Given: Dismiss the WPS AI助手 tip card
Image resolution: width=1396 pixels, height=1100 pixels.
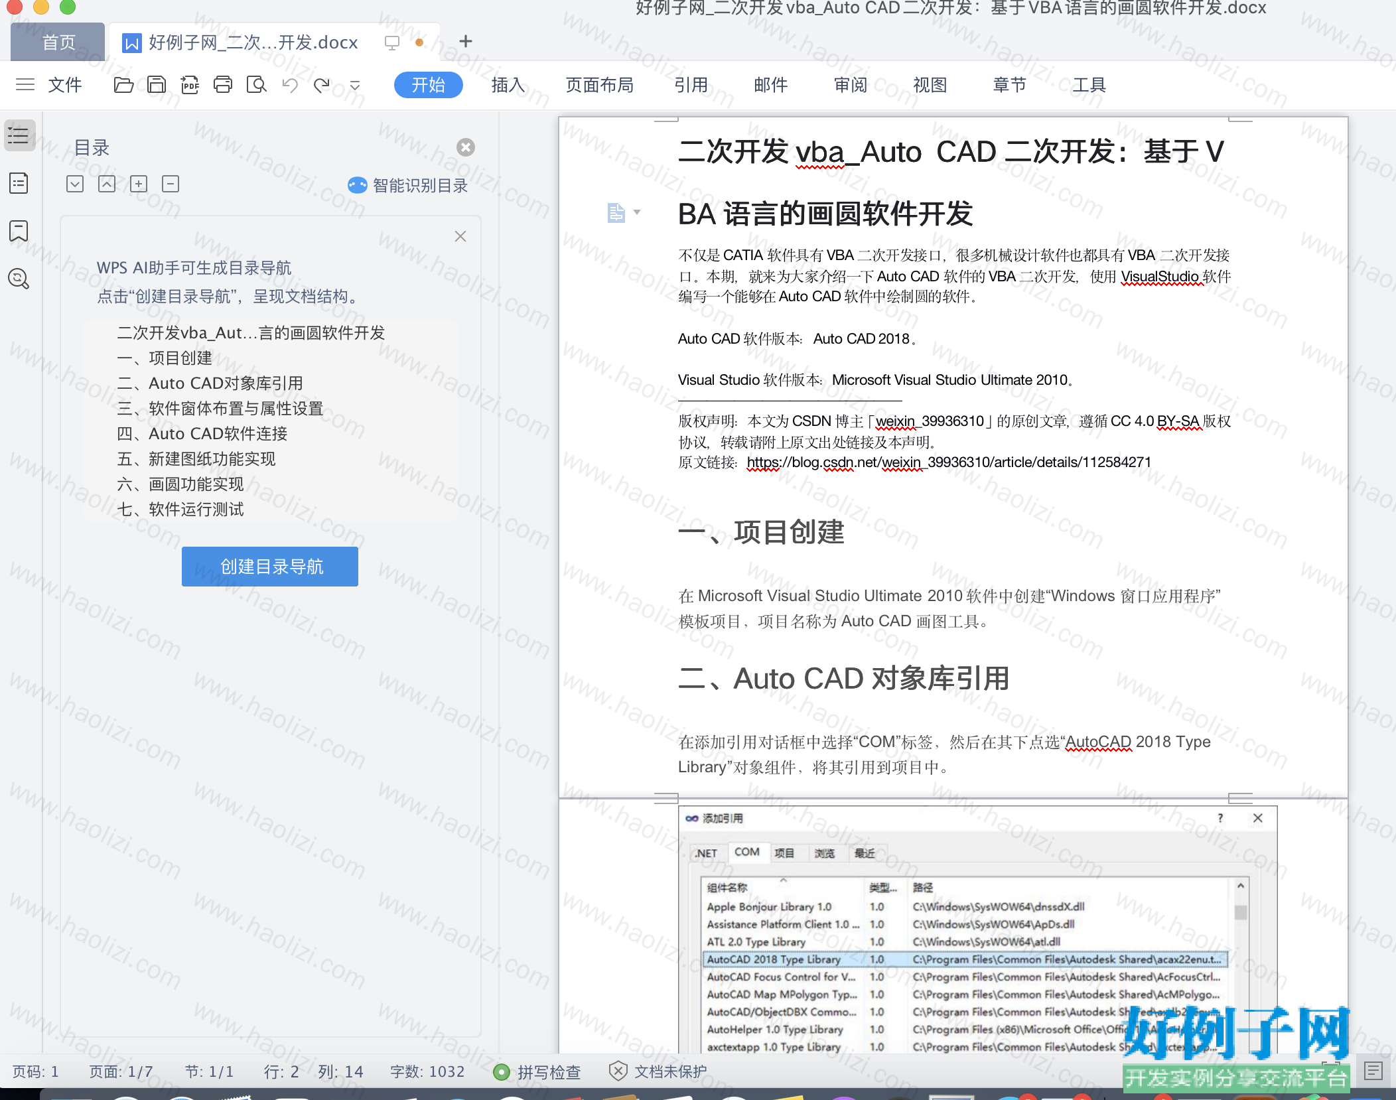Looking at the screenshot, I should [460, 236].
